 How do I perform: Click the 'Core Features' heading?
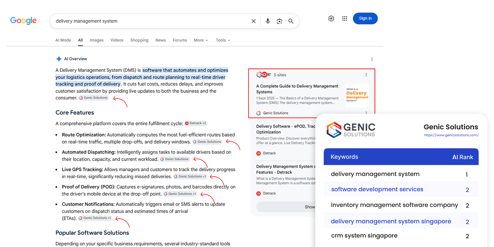[x=75, y=113]
